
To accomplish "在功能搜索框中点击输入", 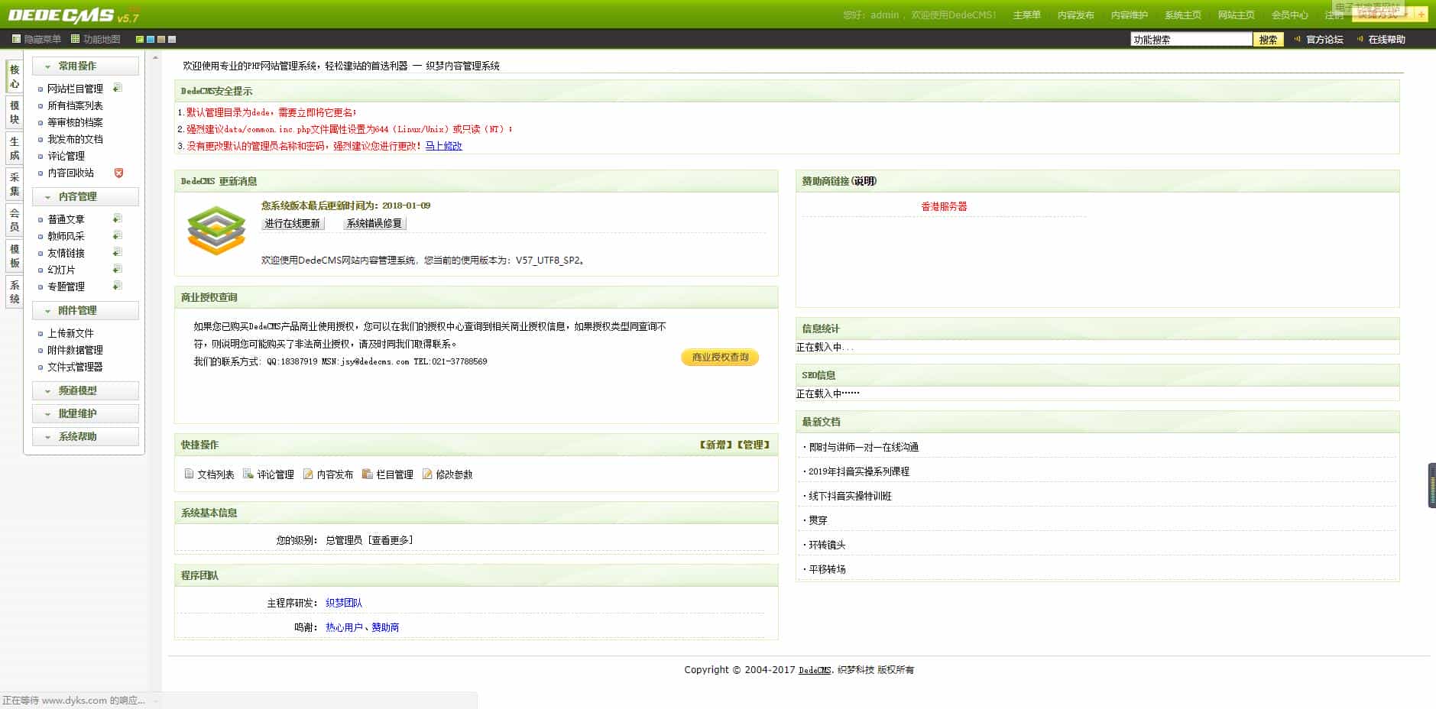I will coord(1189,38).
